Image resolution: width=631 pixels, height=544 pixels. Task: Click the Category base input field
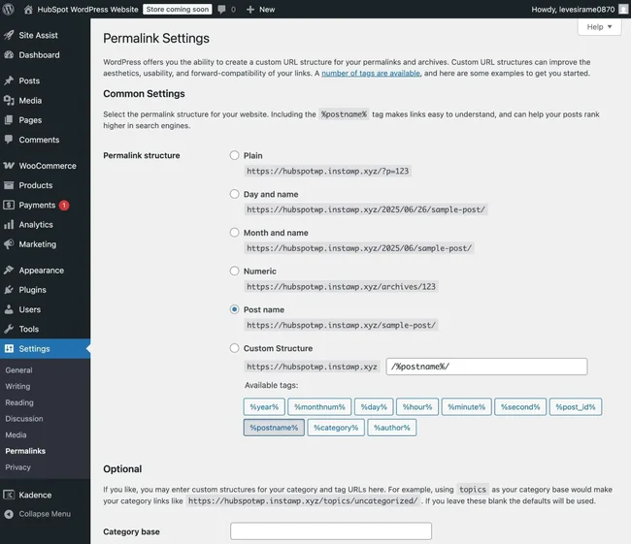[331, 531]
